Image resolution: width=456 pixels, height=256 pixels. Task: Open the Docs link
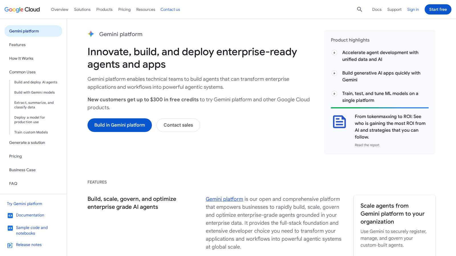click(x=377, y=9)
